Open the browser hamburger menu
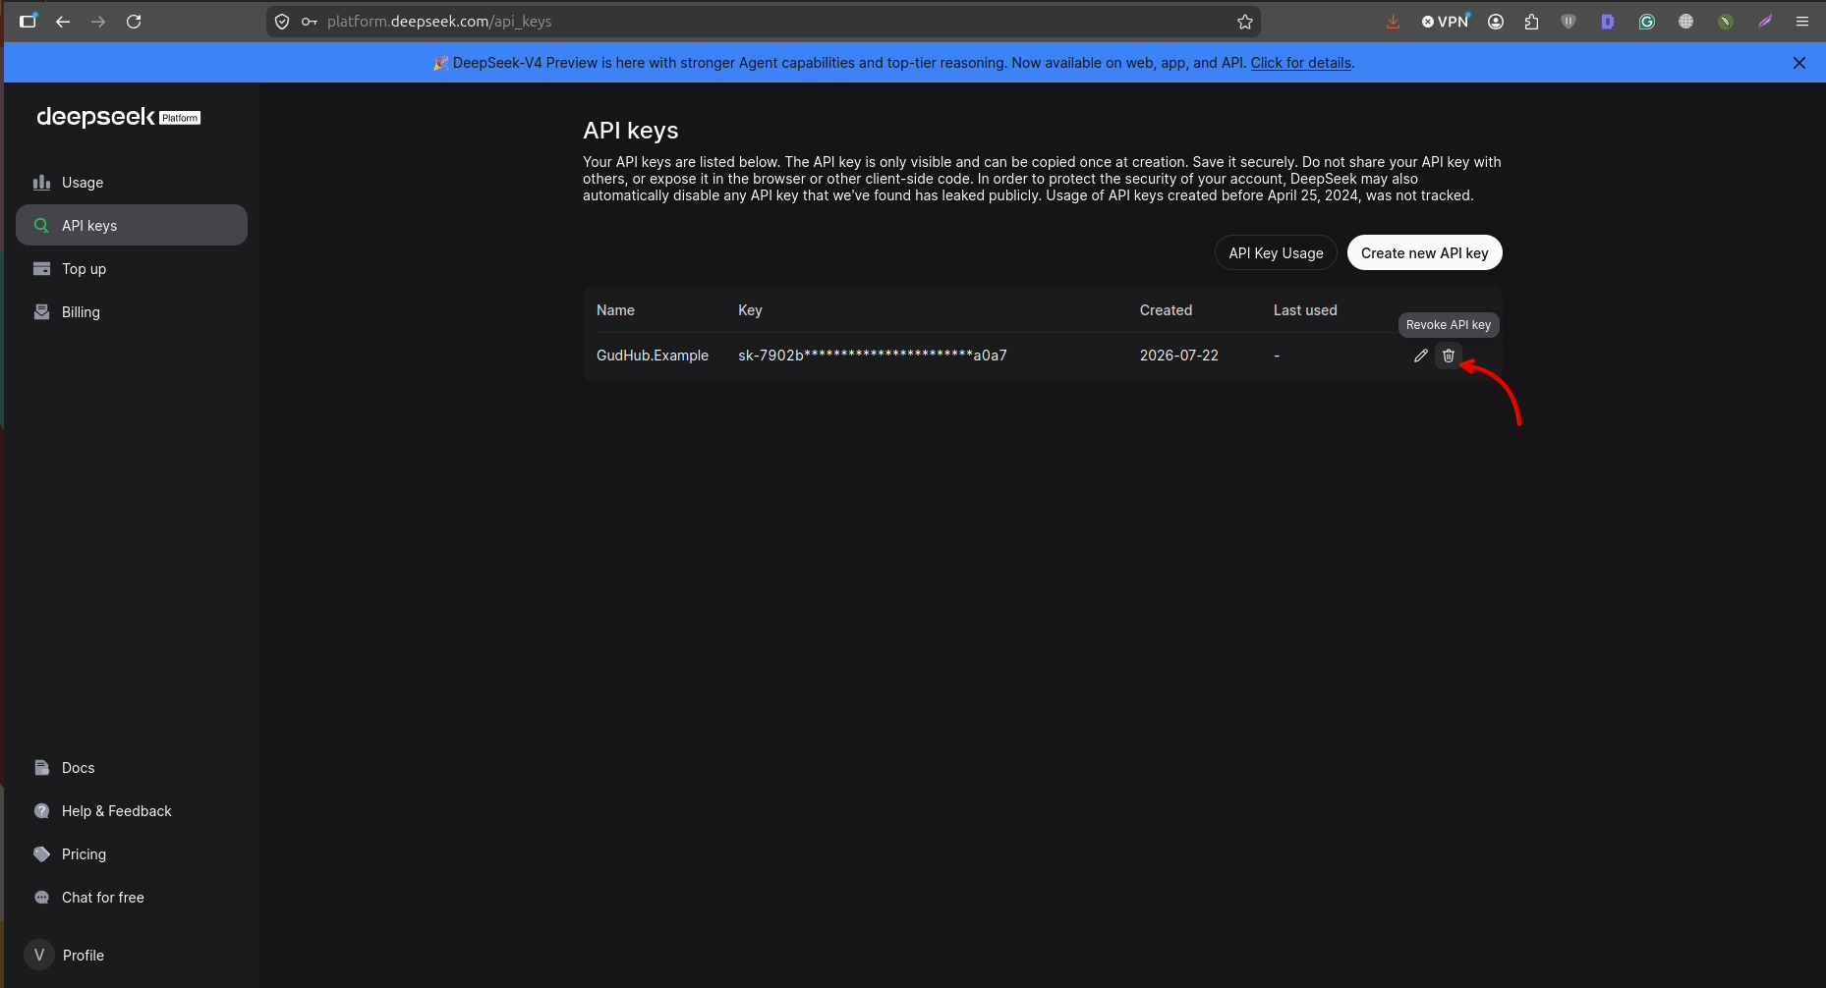The image size is (1826, 988). (1802, 22)
